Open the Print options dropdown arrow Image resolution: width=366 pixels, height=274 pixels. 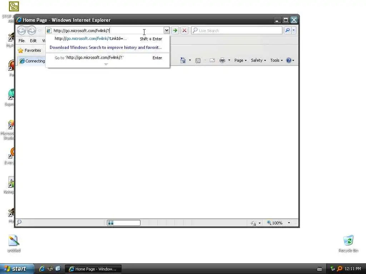click(x=229, y=60)
